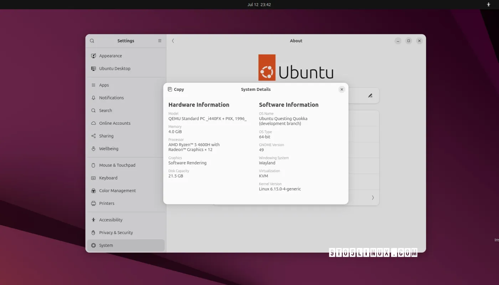Click the System Details dialog title
This screenshot has width=499, height=285.
pos(256,89)
